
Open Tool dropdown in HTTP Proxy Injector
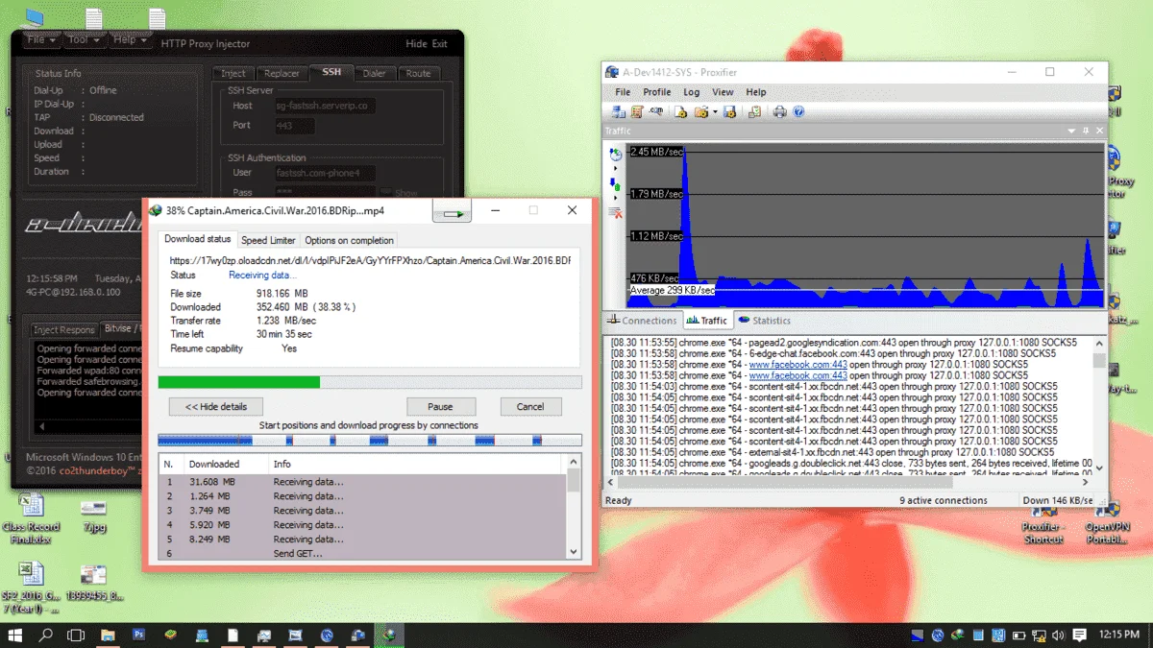tap(84, 41)
